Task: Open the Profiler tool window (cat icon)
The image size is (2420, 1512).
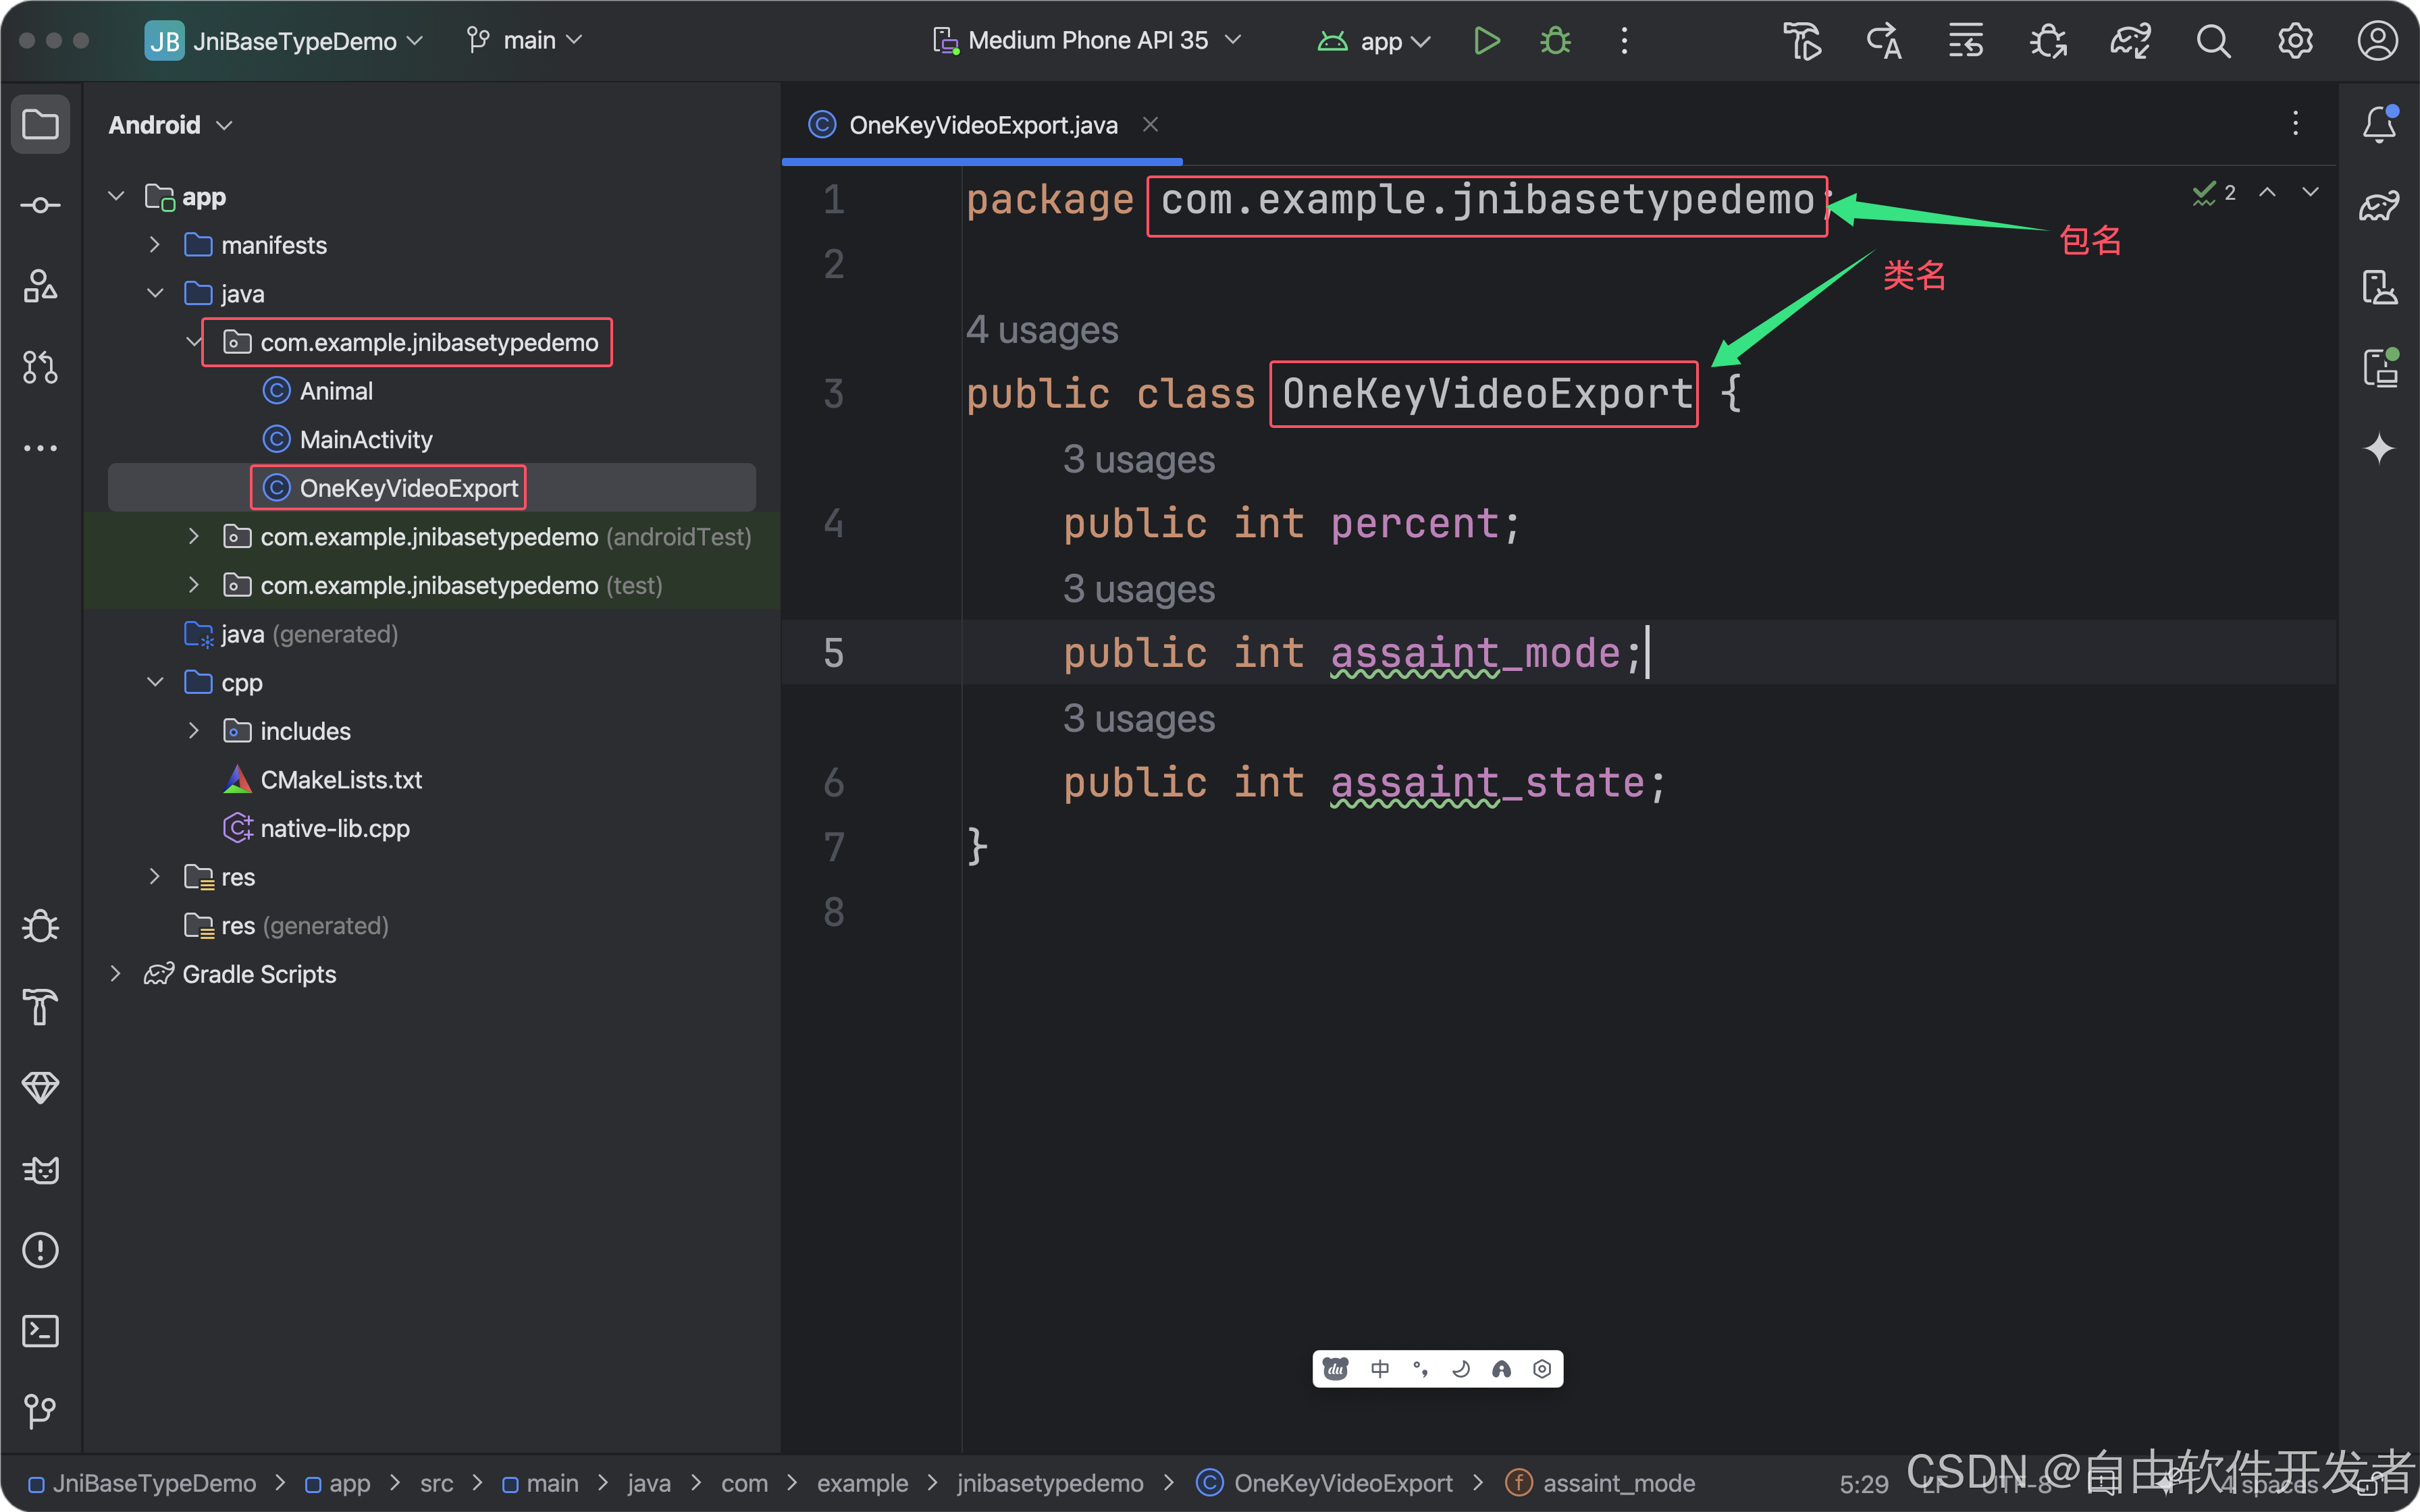Action: (x=40, y=1170)
